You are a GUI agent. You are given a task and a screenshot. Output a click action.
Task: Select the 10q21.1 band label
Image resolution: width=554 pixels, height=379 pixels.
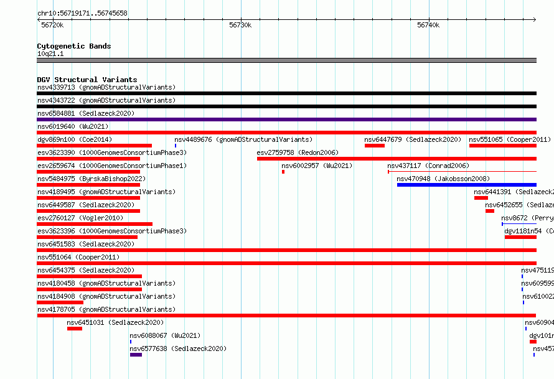point(50,54)
